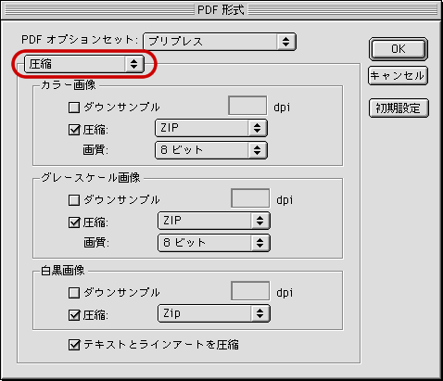
Task: Open グレースケール画像 画質 8 ビット dropdown
Action: click(214, 243)
